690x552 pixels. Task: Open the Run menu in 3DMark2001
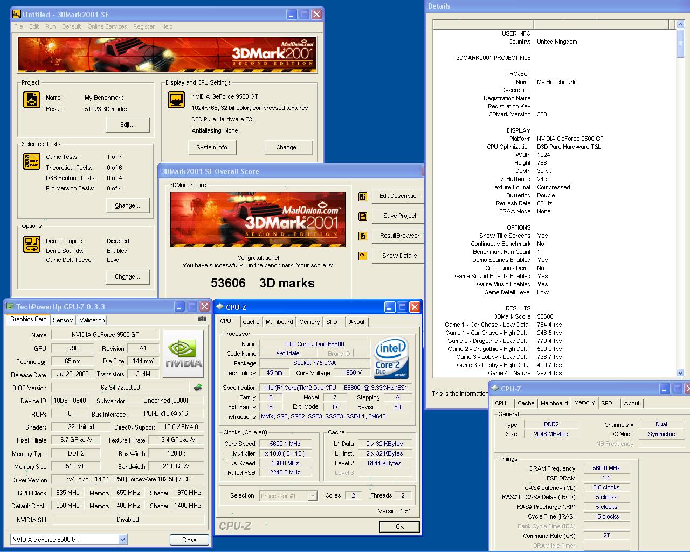50,26
